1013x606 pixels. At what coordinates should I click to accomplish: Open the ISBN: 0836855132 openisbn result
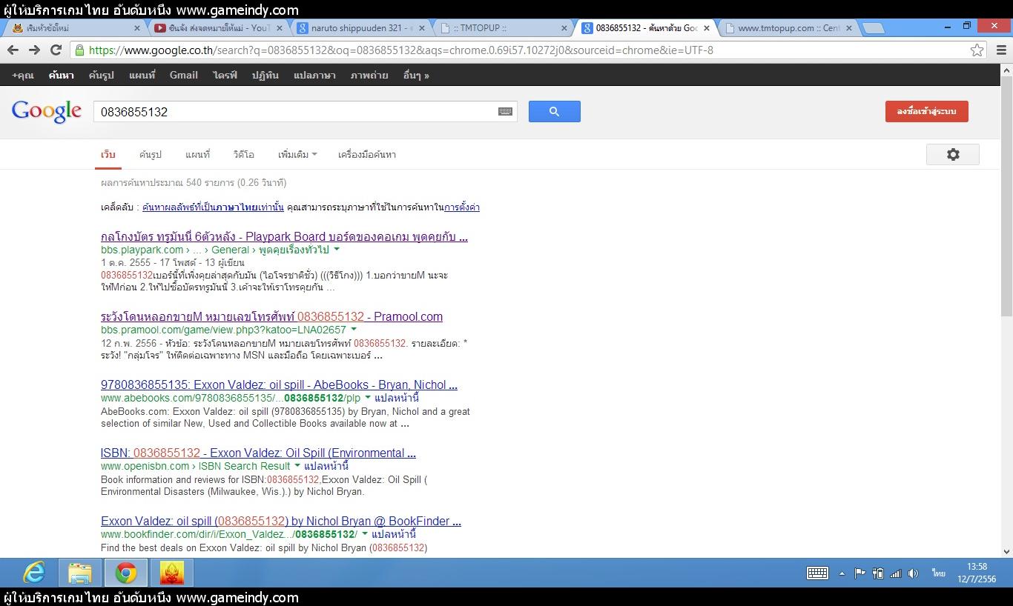coord(258,453)
